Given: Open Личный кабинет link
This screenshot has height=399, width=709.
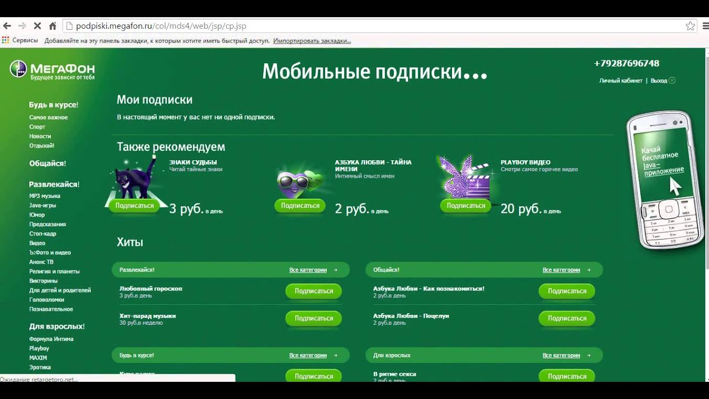Looking at the screenshot, I should pos(621,81).
